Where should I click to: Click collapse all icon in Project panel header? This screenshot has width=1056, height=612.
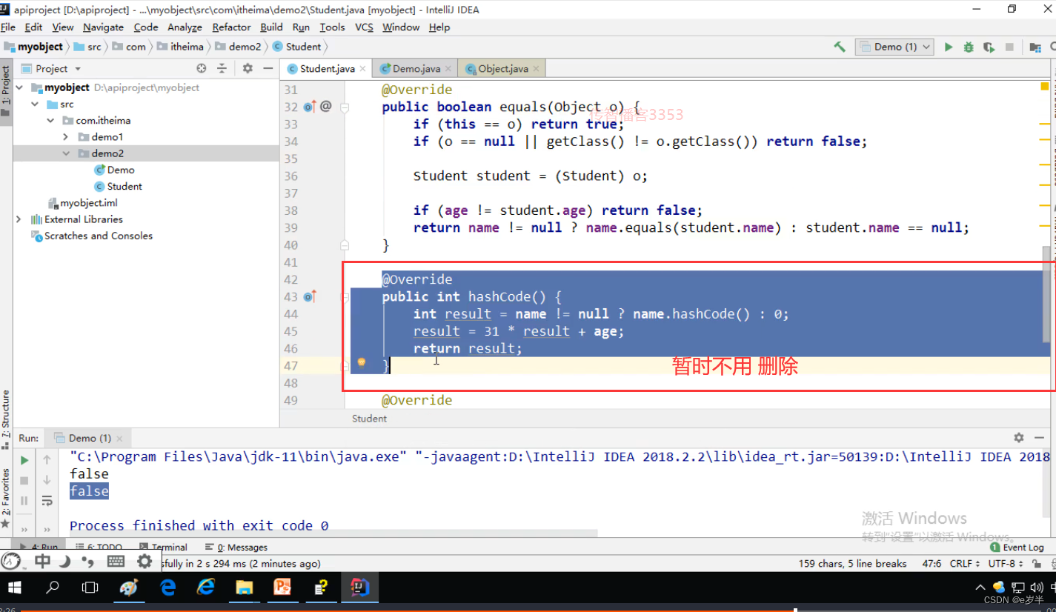[x=222, y=68]
